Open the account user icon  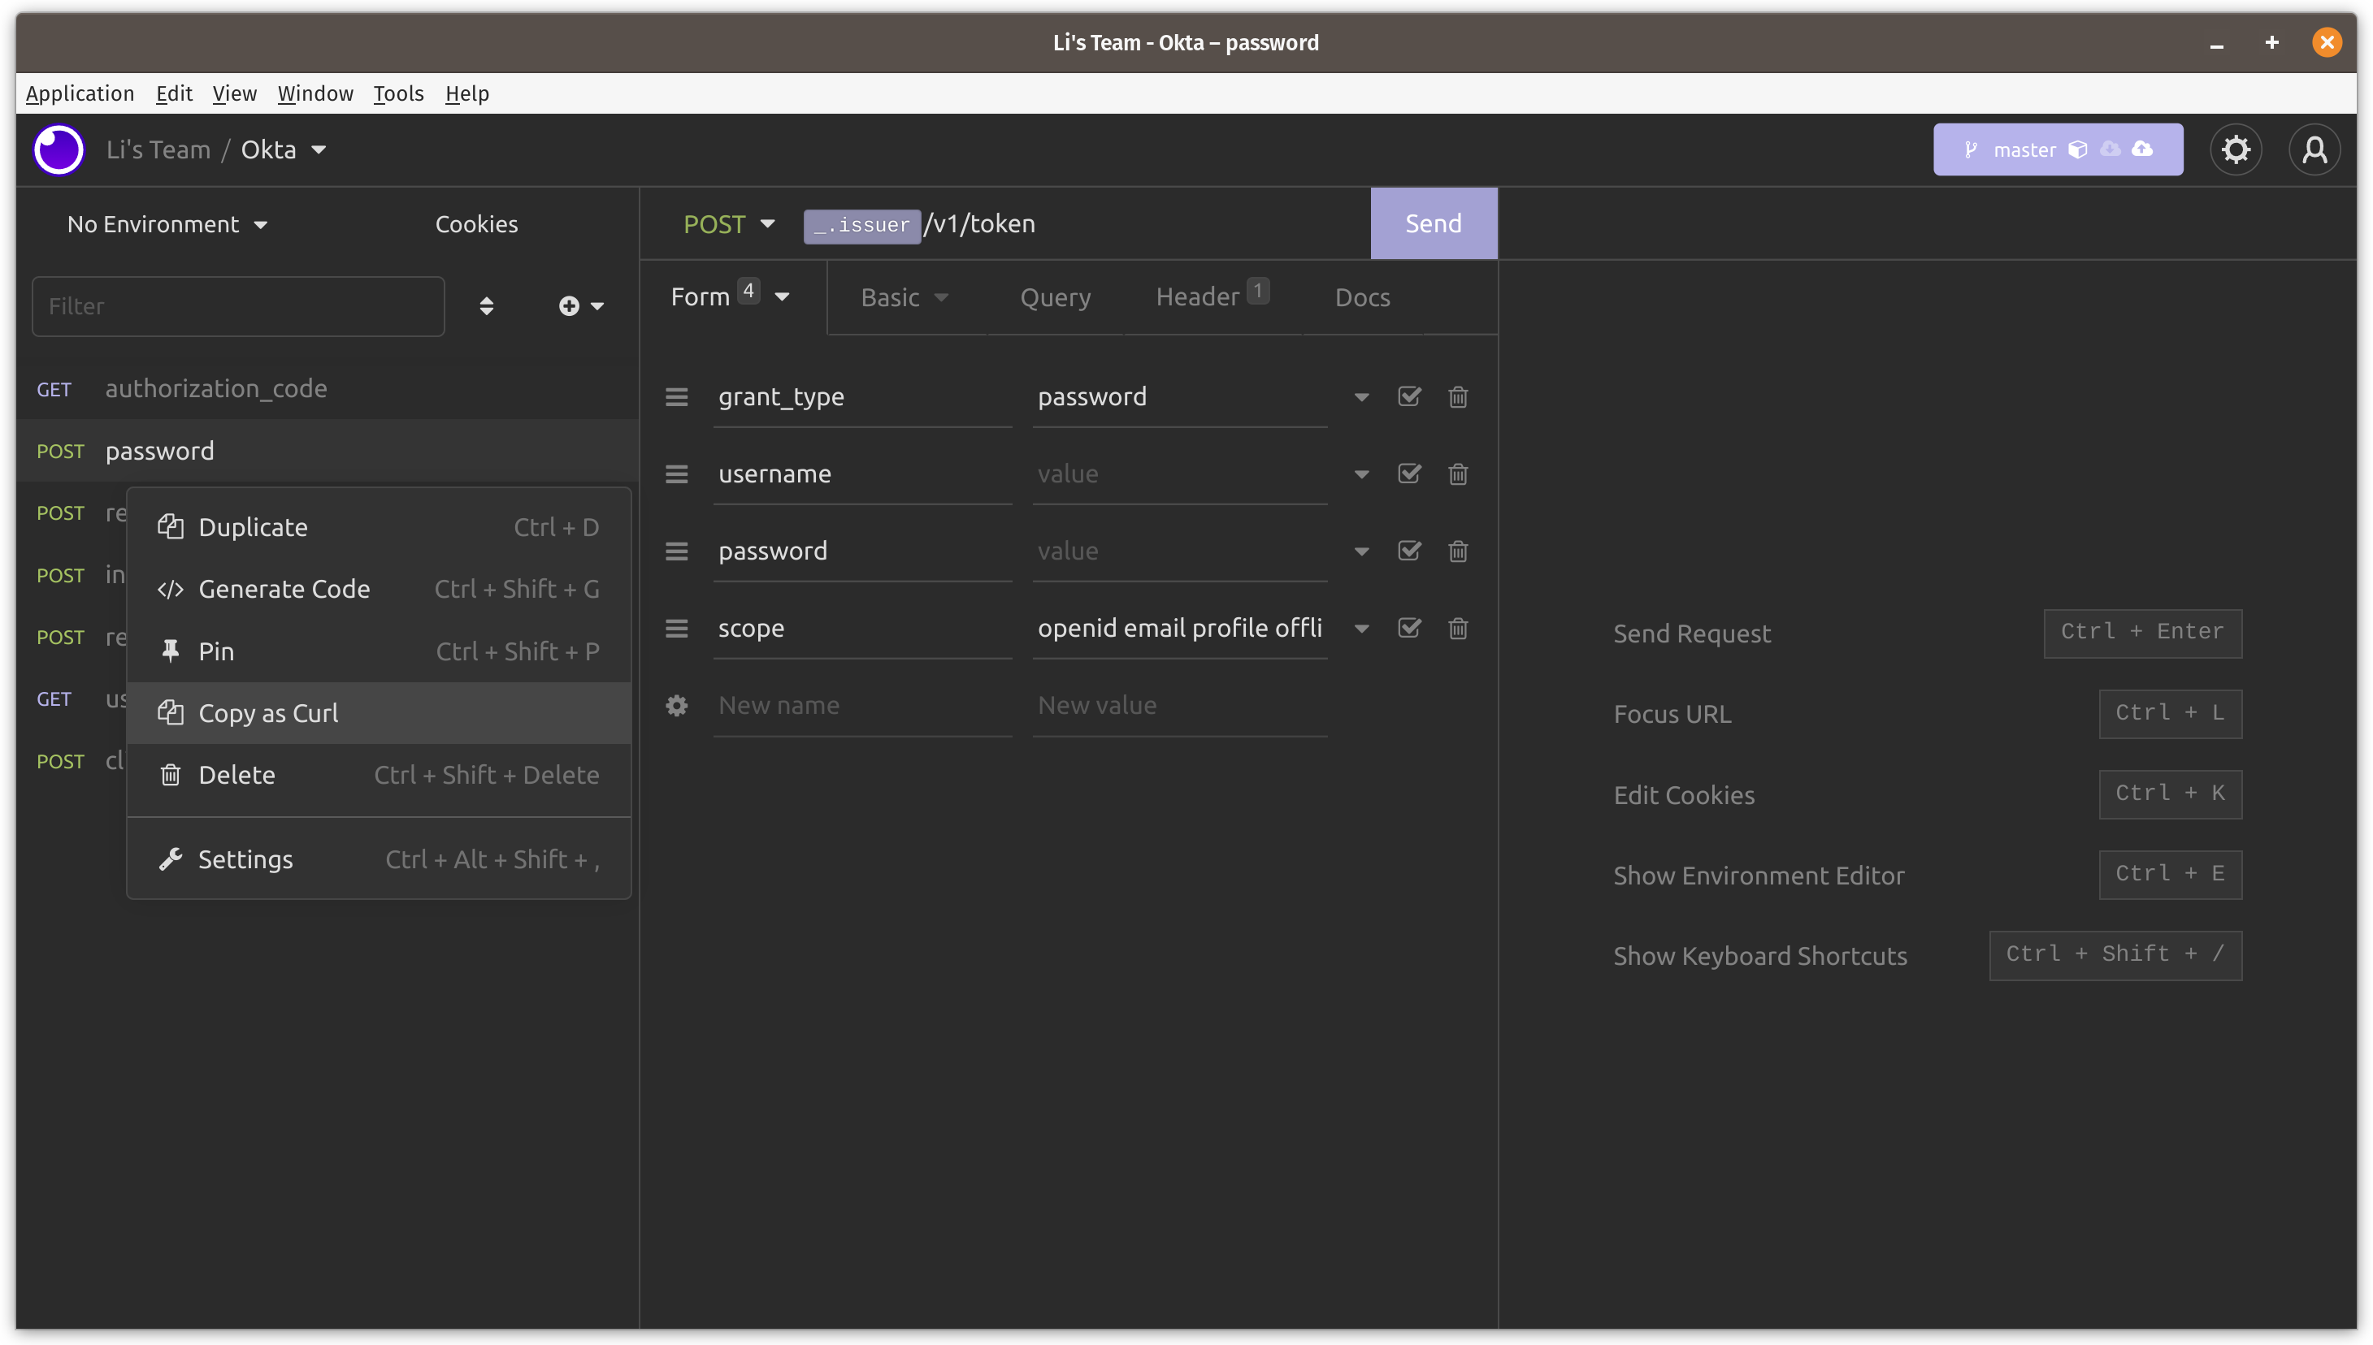click(x=2314, y=149)
